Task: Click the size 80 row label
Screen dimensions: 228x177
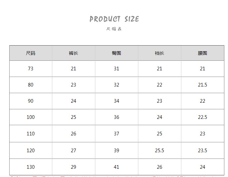Action: 31,85
